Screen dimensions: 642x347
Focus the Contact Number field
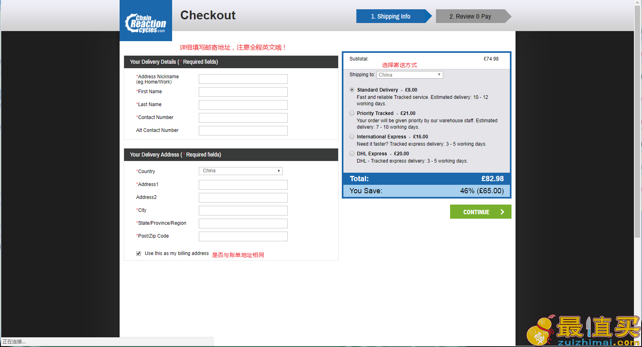243,118
